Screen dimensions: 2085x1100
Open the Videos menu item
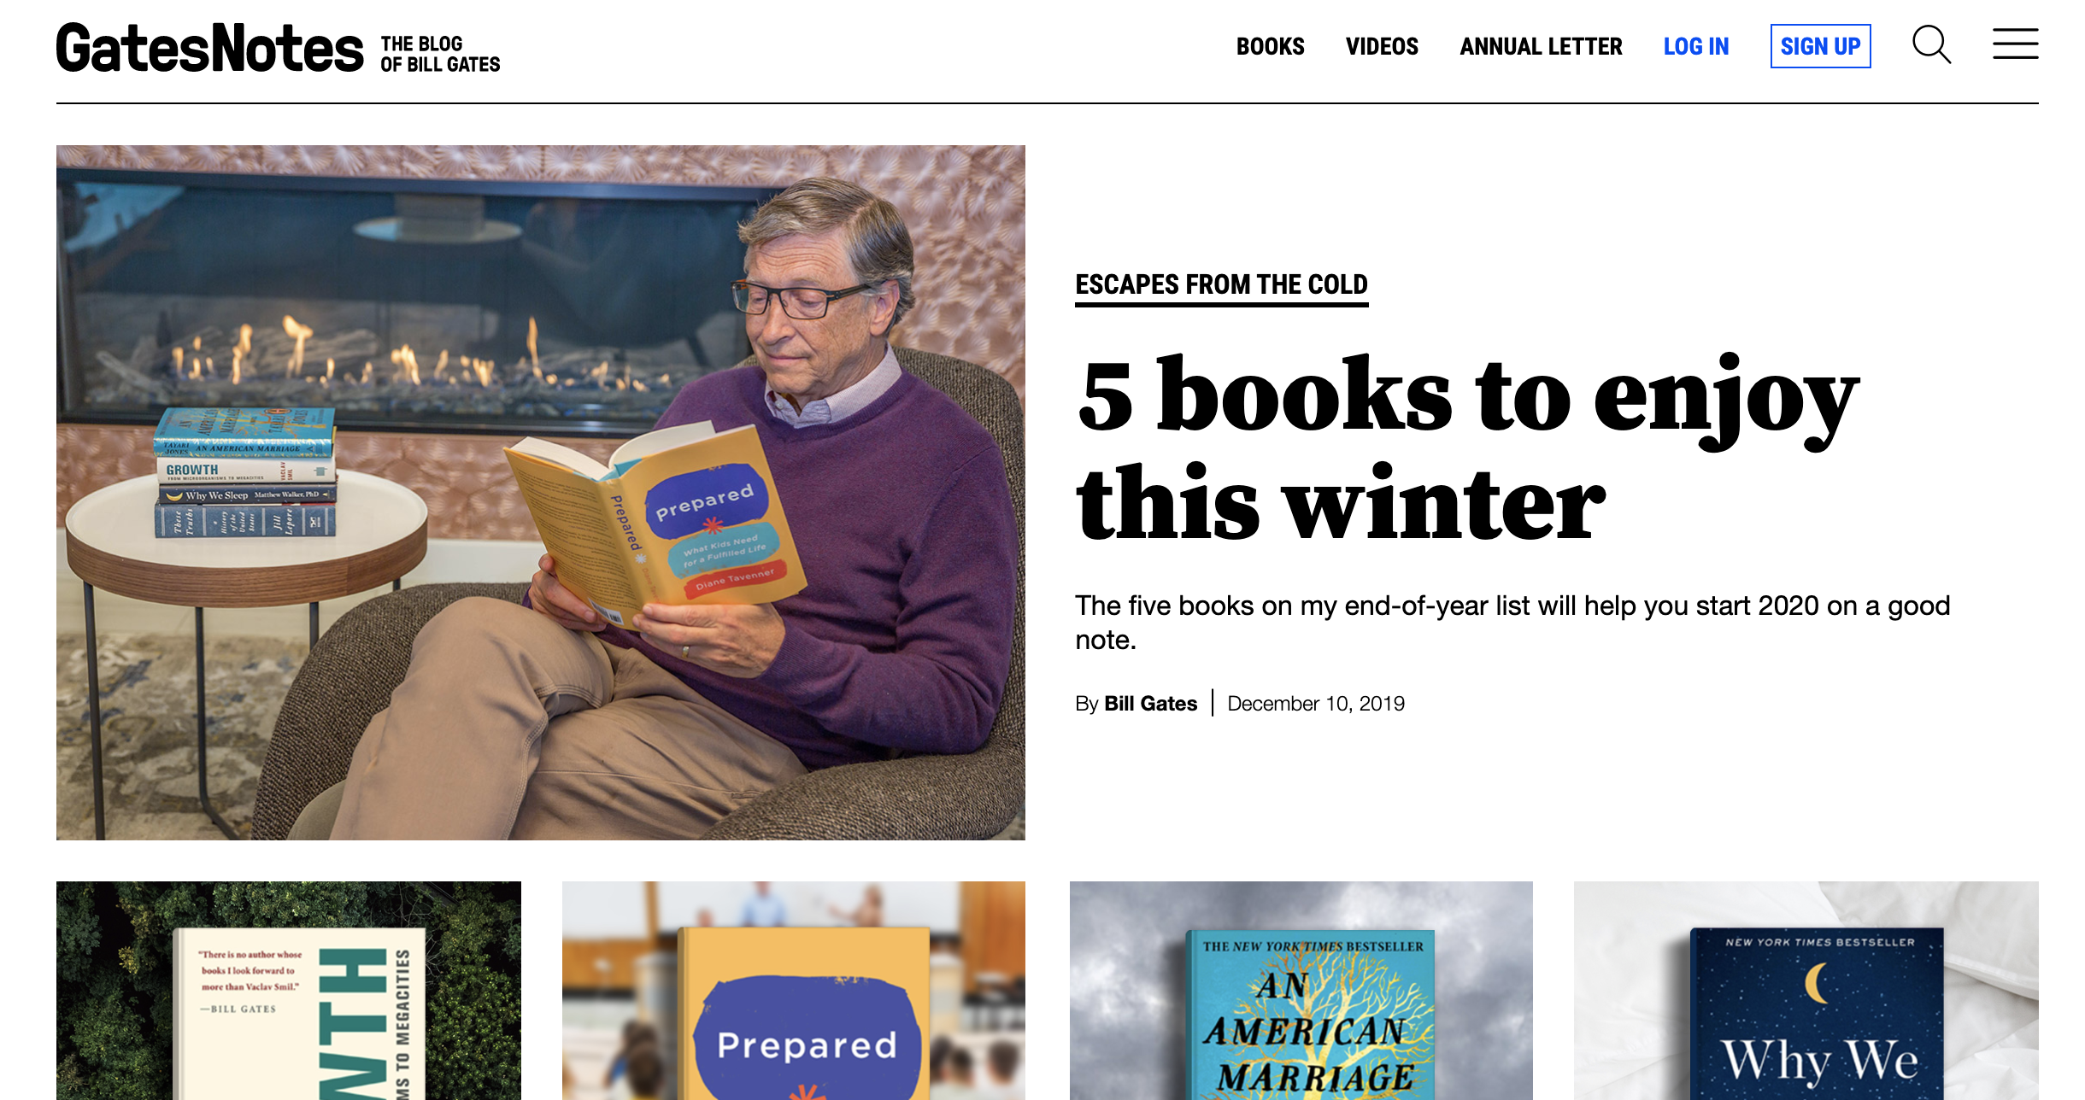coord(1382,46)
